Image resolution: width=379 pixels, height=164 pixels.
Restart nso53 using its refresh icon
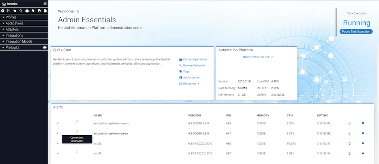pyautogui.click(x=349, y=153)
